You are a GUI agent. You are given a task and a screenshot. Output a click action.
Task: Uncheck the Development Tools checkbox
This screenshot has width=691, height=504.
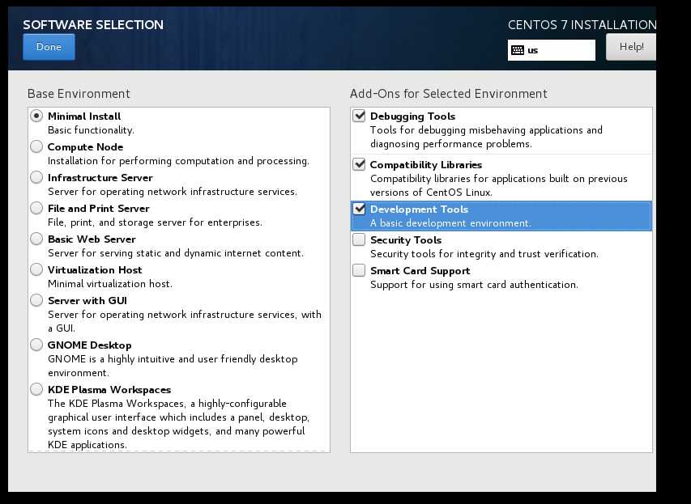point(359,209)
